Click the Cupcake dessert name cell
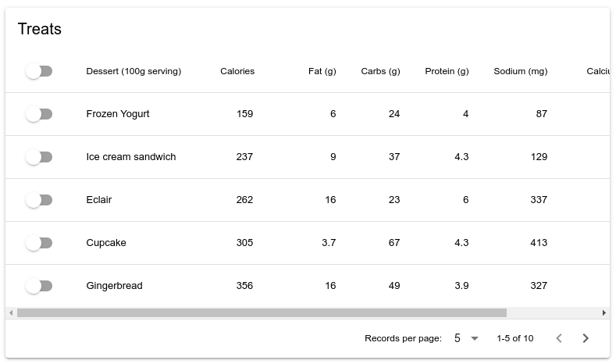Image resolution: width=616 pixels, height=364 pixels. pyautogui.click(x=106, y=243)
